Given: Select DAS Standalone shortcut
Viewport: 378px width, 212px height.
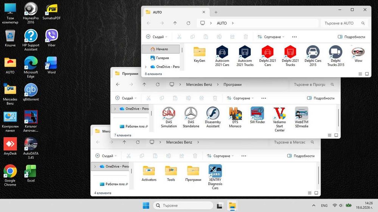Looking at the screenshot, I should pos(191,117).
